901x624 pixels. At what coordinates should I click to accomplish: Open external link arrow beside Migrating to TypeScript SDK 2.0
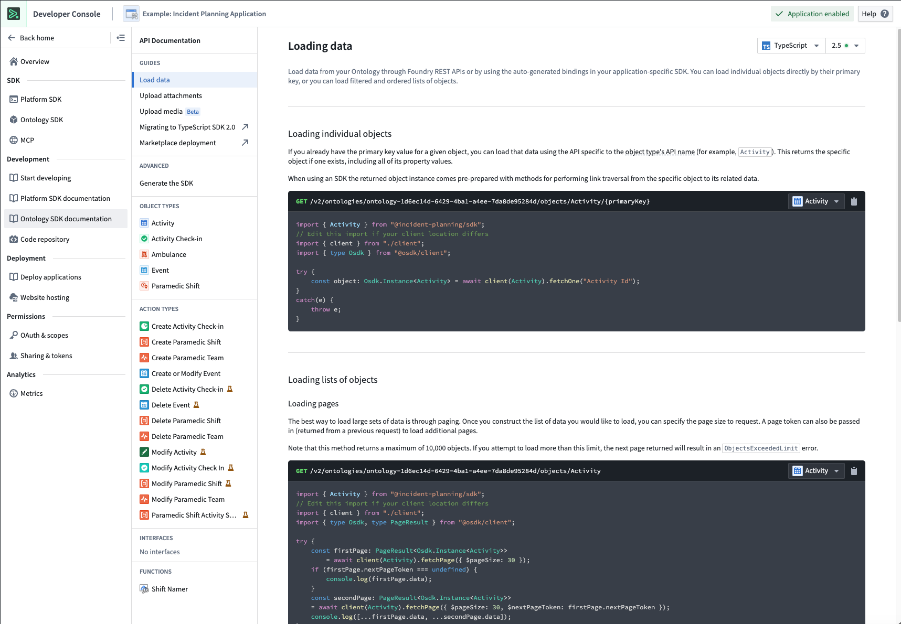pyautogui.click(x=245, y=127)
